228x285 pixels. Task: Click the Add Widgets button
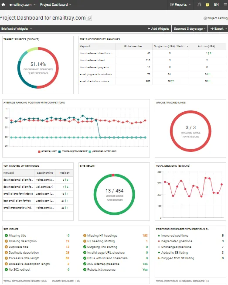tap(158, 29)
